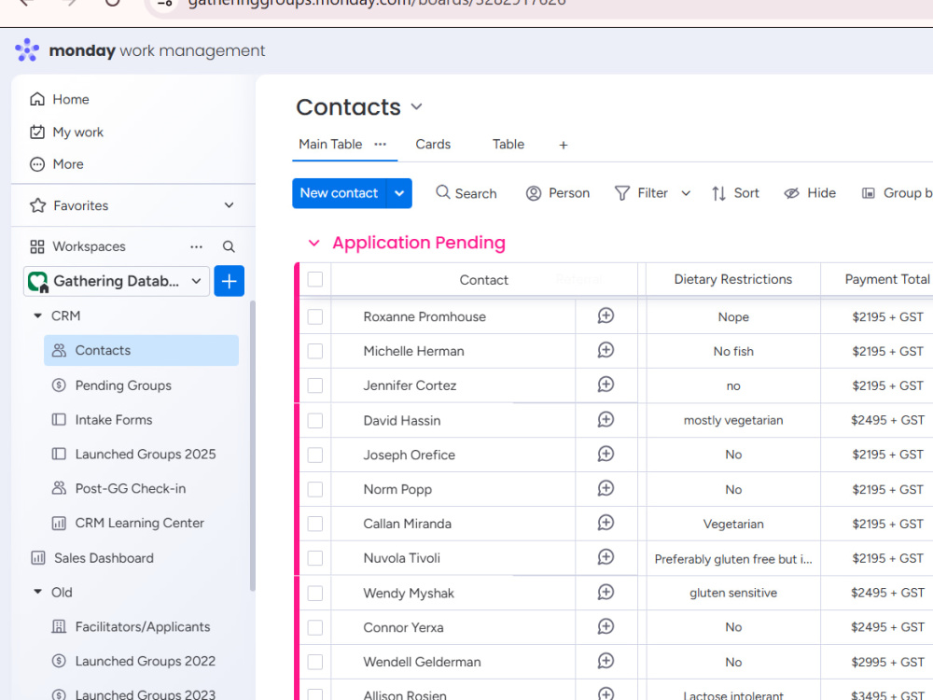Open conversation for Michelle Herman
The image size is (933, 700).
click(x=606, y=350)
